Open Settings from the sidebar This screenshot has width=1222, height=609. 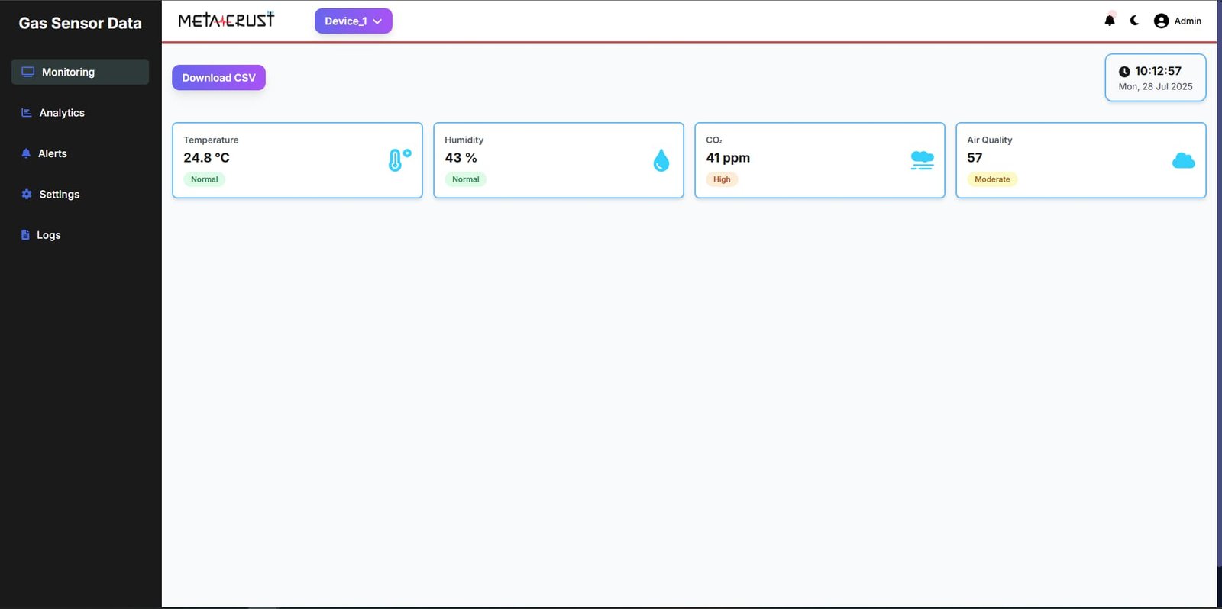pyautogui.click(x=59, y=195)
